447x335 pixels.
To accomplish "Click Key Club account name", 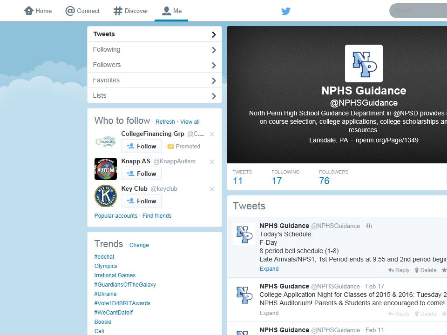I will [134, 188].
